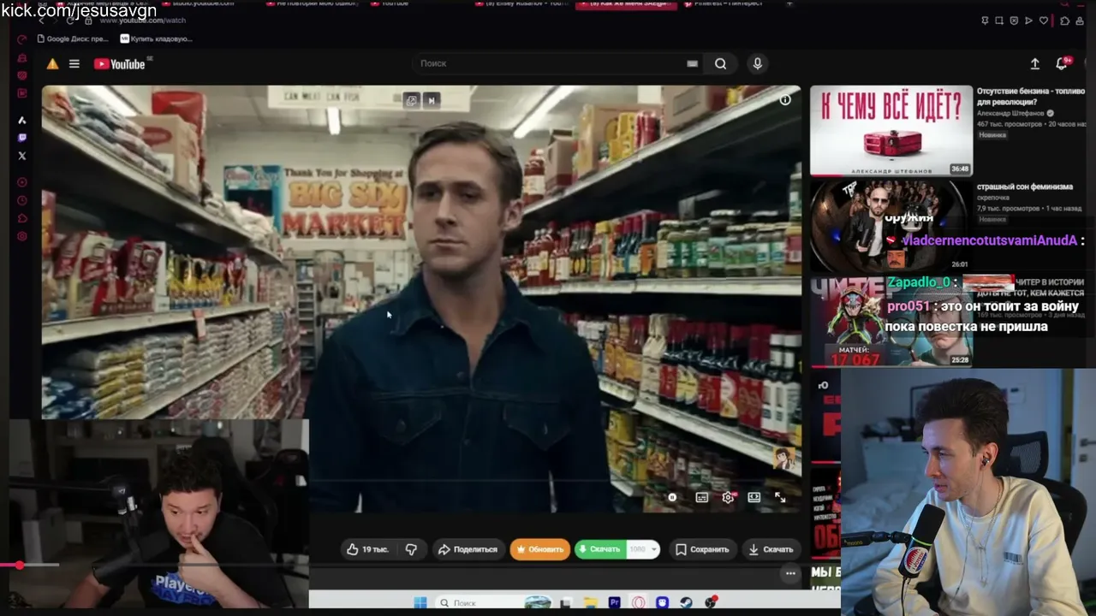This screenshot has width=1096, height=616.
Task: Click the browser back arrow
Action: point(42,20)
